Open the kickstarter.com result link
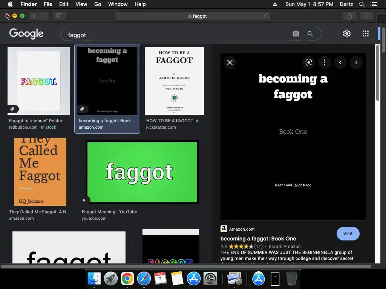This screenshot has height=289, width=386. pyautogui.click(x=161, y=127)
